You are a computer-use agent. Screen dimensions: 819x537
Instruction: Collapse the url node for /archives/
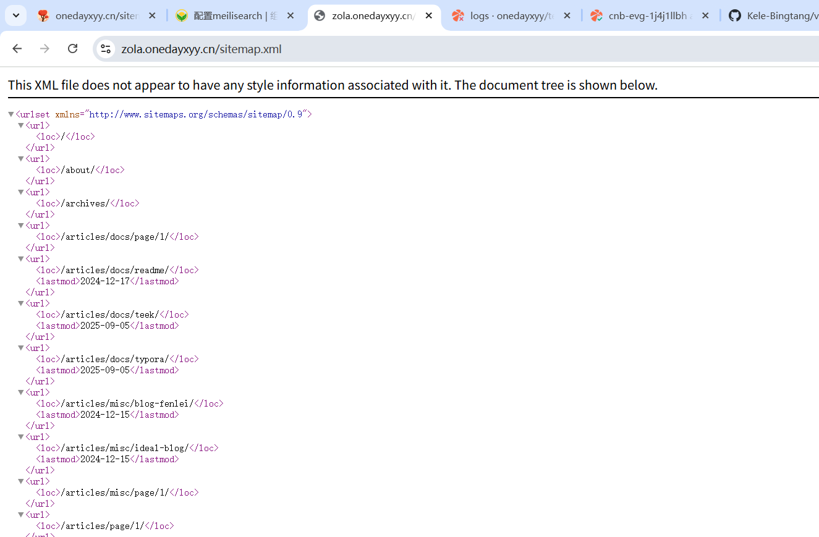coord(21,192)
